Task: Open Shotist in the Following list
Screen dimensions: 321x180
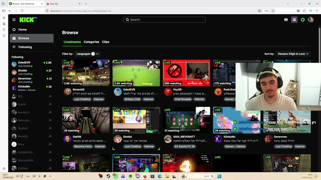Action: point(32,72)
